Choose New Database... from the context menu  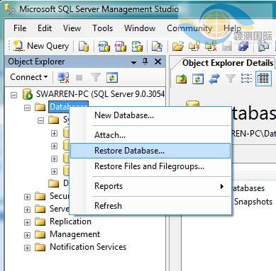click(150, 115)
